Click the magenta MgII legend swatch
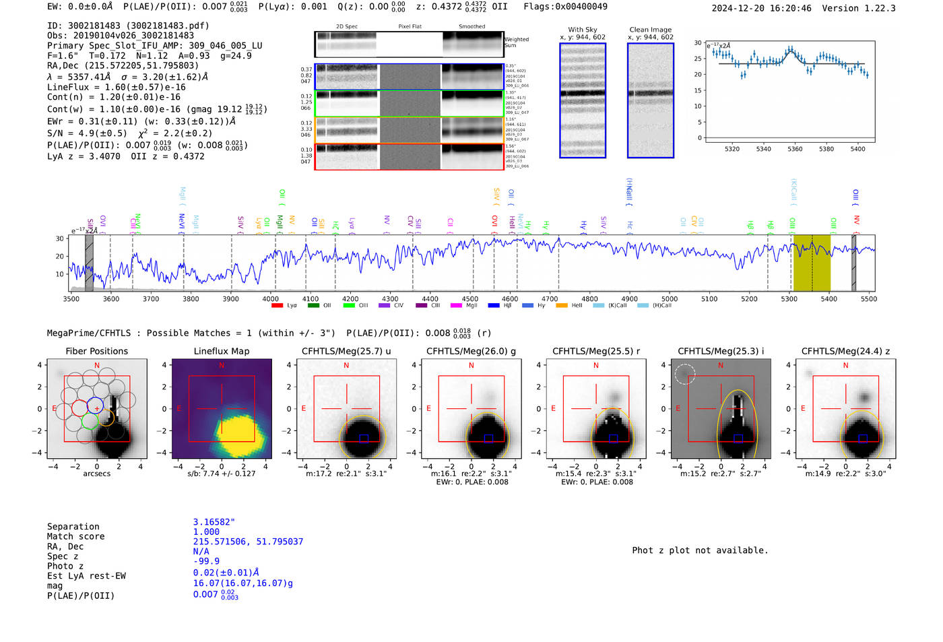The height and width of the screenshot is (642, 943). coord(457,306)
